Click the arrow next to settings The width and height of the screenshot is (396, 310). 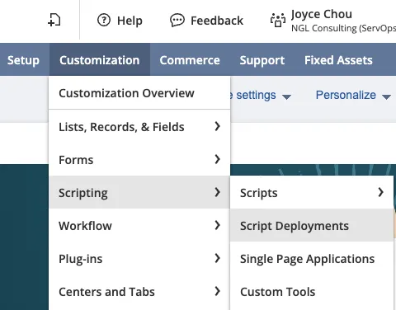[x=286, y=96]
